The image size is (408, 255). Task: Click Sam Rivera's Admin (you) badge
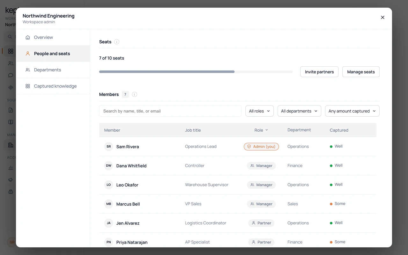tap(261, 147)
